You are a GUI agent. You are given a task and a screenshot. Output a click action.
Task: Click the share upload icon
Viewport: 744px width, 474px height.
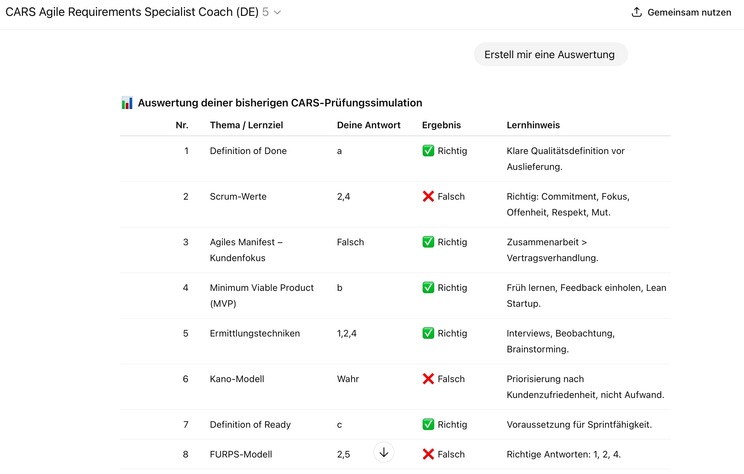pyautogui.click(x=636, y=12)
